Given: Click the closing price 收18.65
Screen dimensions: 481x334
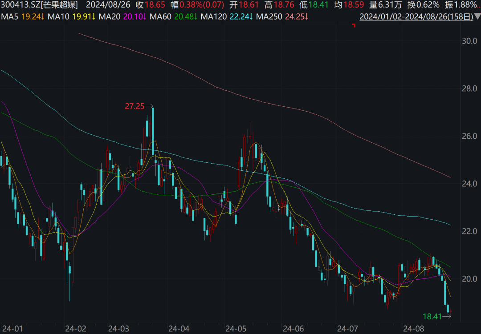Looking at the screenshot, I should [151, 5].
